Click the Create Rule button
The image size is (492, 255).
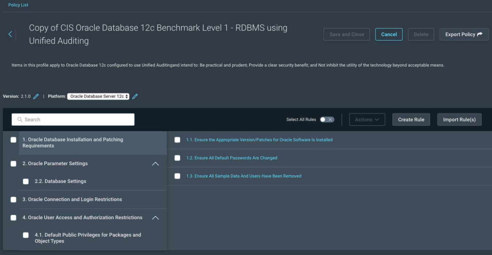click(x=411, y=119)
